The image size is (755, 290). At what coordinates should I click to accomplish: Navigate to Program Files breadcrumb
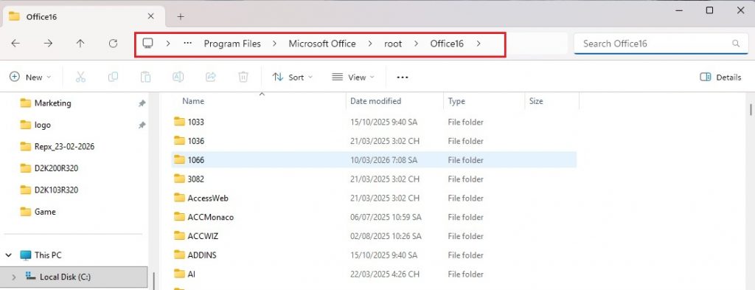pyautogui.click(x=232, y=44)
